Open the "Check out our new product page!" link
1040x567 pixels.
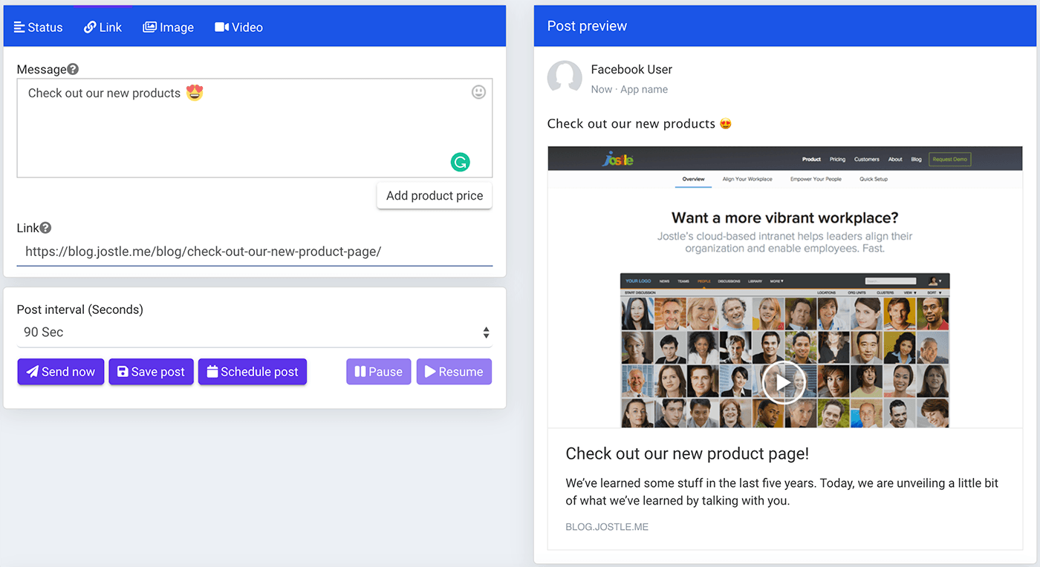click(687, 453)
